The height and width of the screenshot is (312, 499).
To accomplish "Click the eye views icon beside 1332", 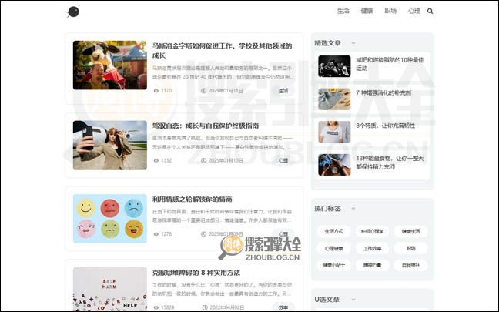I will click(x=156, y=160).
